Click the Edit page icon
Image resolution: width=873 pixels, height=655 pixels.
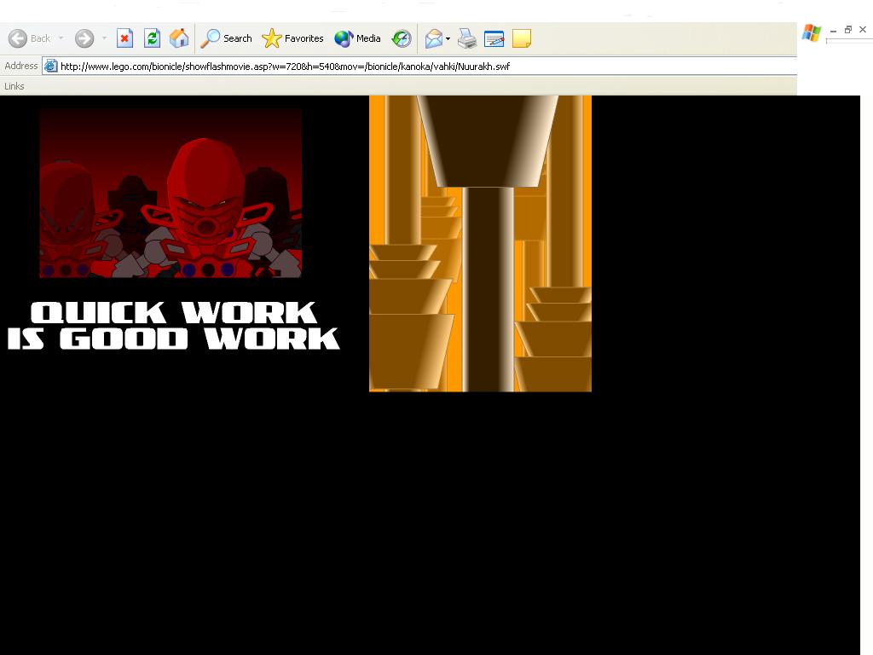click(494, 38)
